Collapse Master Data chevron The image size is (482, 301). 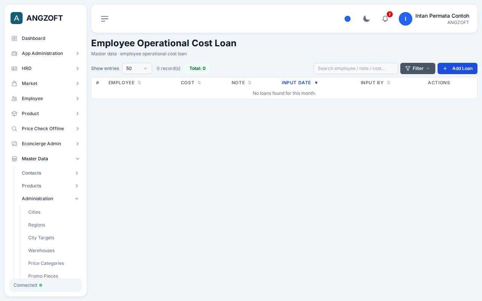78,159
